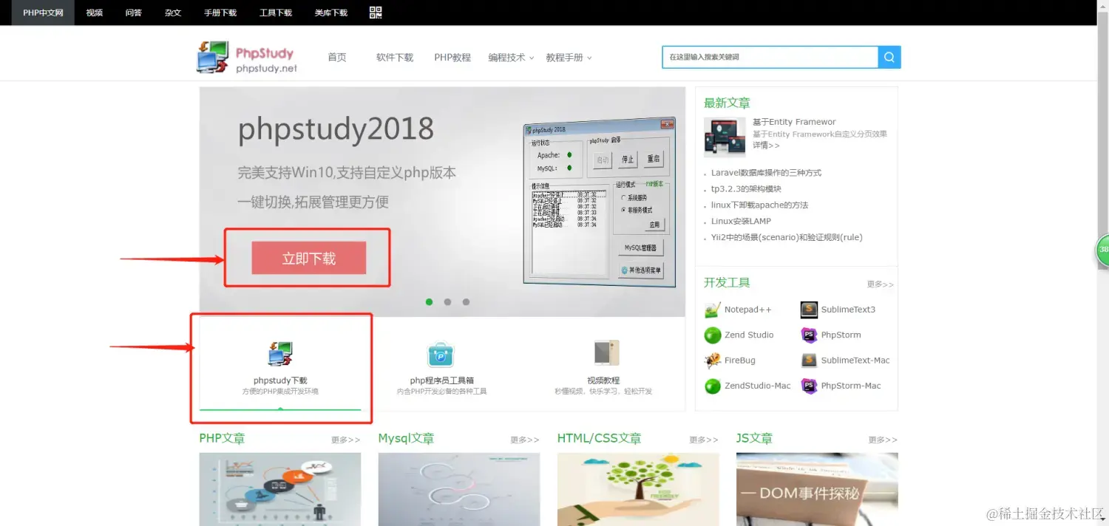Open article tp3.2.3的架构模块
This screenshot has height=526, width=1109.
pos(746,189)
